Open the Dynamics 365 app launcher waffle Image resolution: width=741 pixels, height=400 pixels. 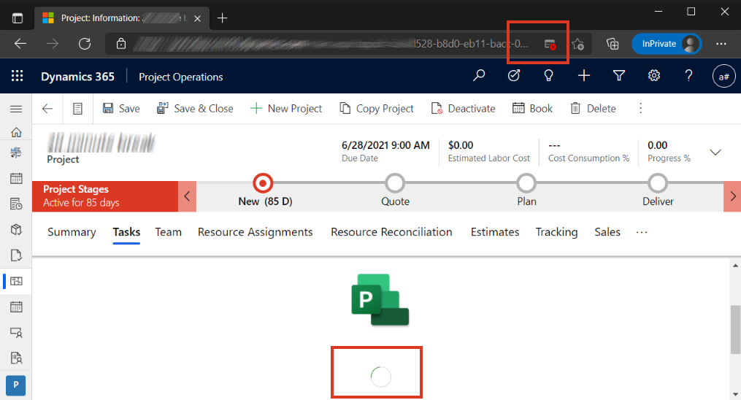pyautogui.click(x=17, y=76)
